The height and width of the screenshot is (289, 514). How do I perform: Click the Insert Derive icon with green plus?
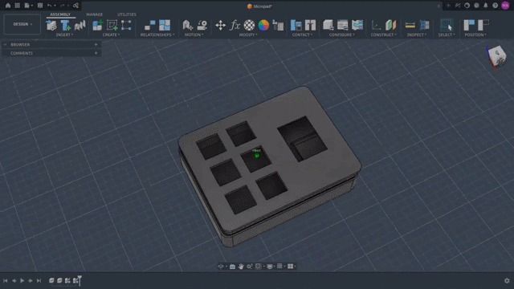click(66, 25)
